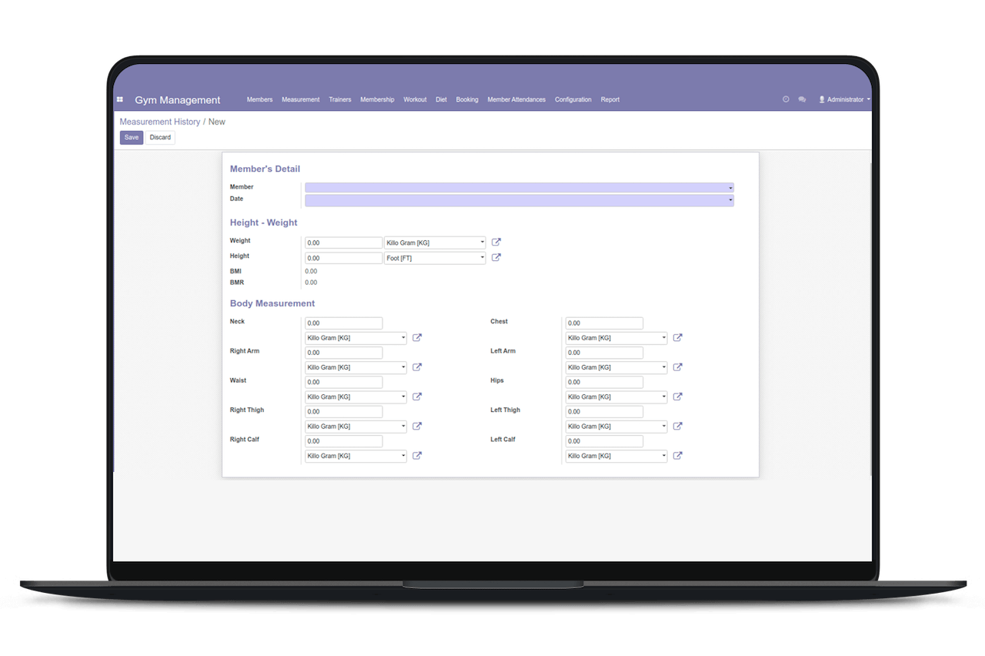Image resolution: width=985 pixels, height=656 pixels.
Task: Open the activities clock icon
Action: tap(786, 99)
